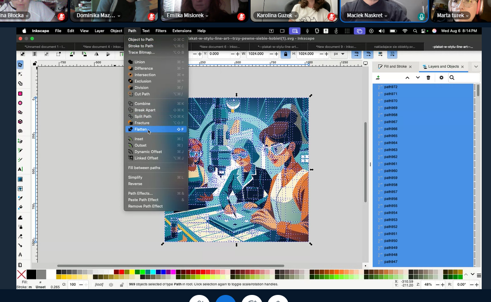Expand Marta turek participant options
This screenshot has width=491, height=302.
coord(467,15)
